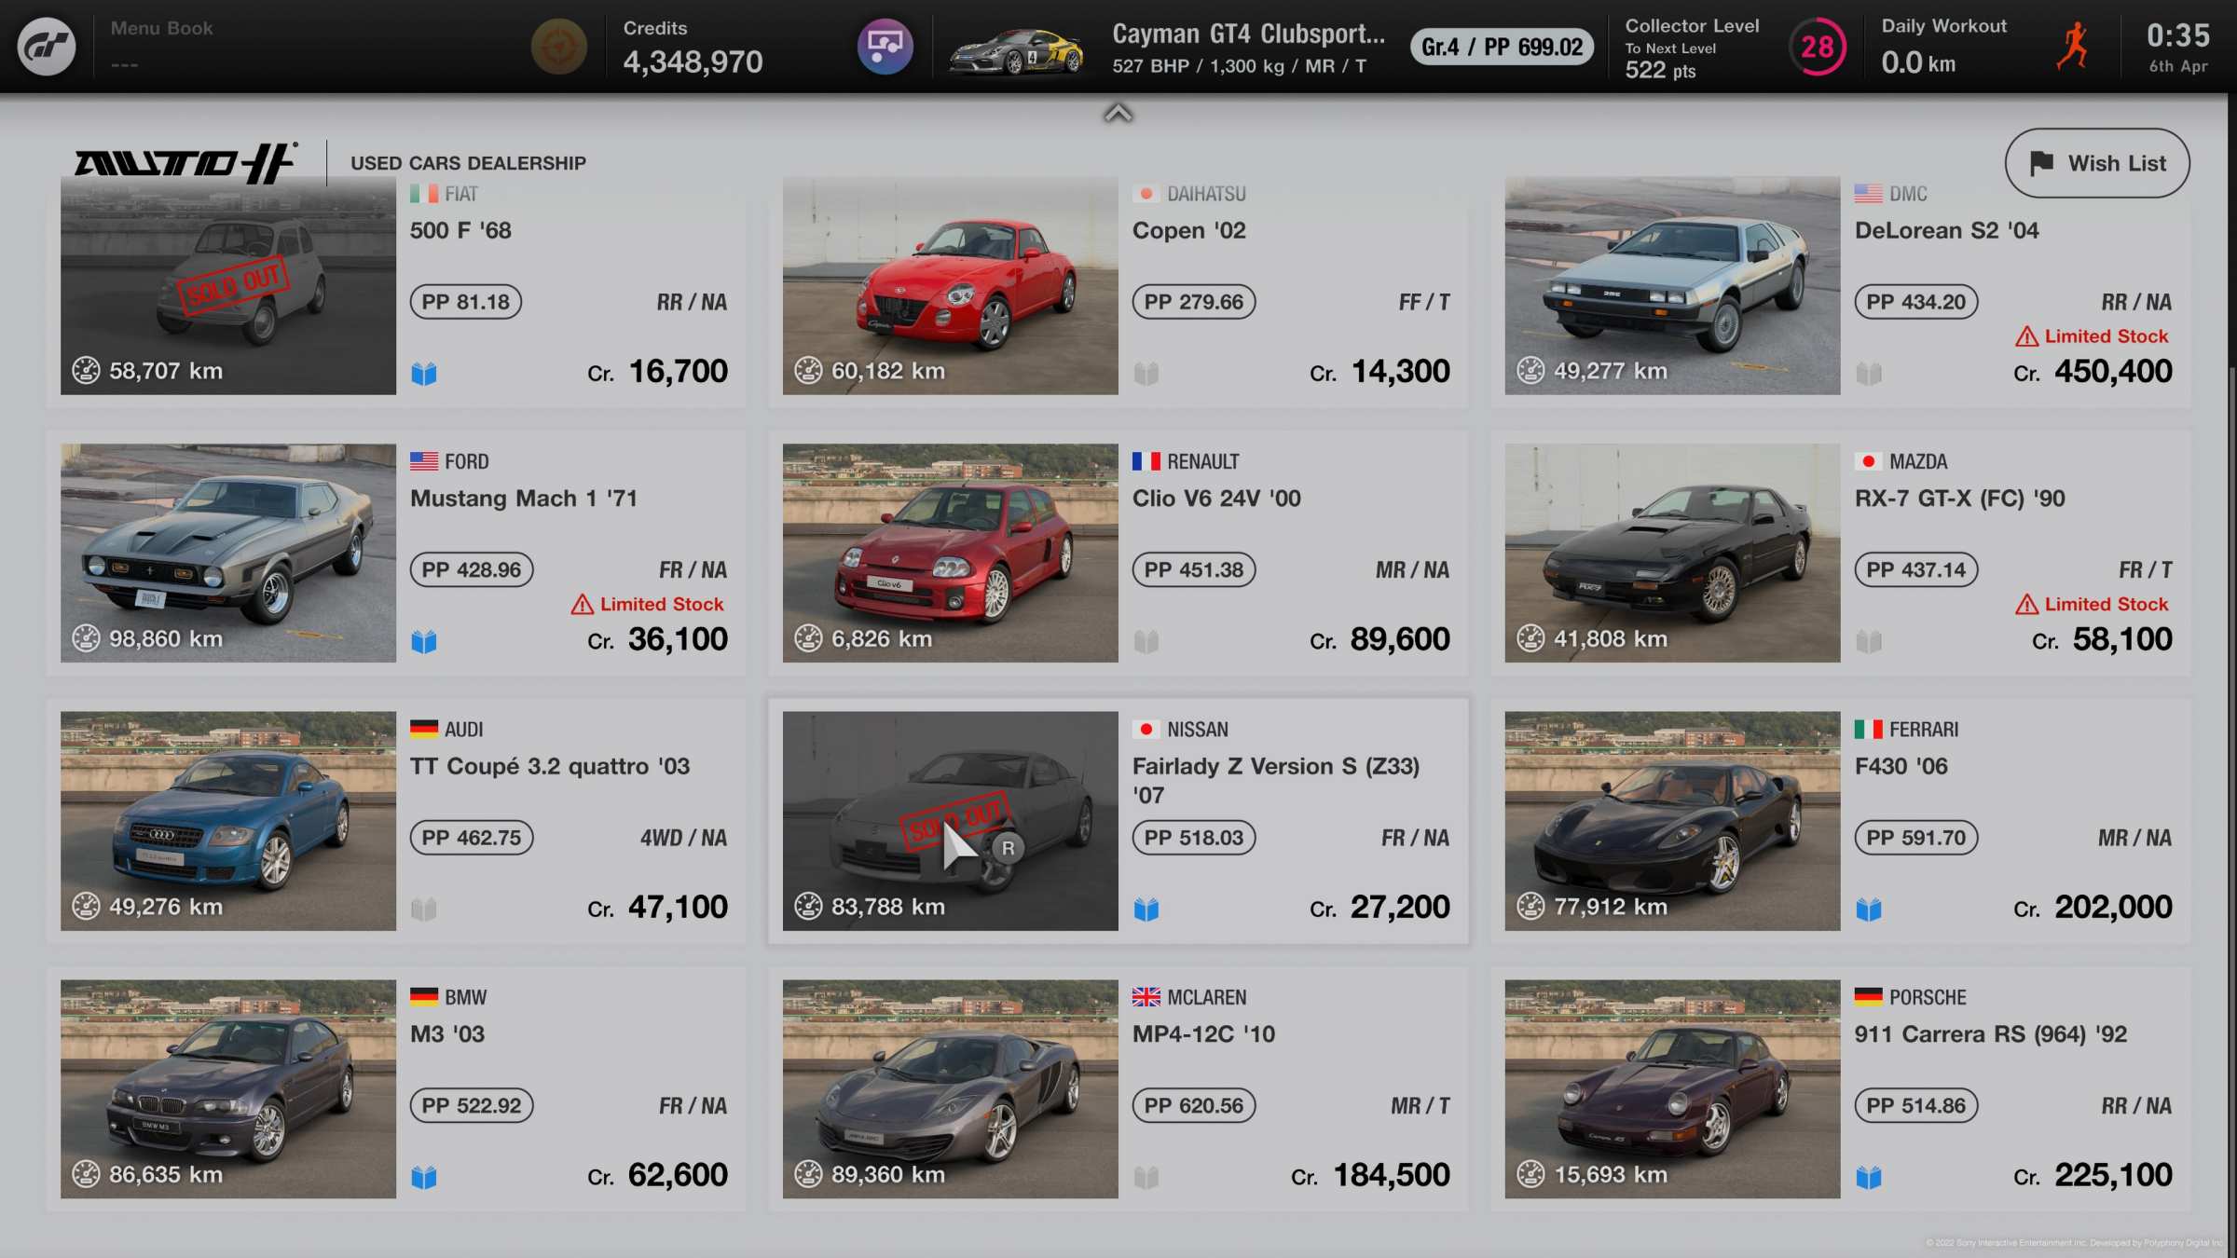The image size is (2237, 1258).
Task: Pick the Mazda RX-7 GT-X (FC) '90 car image
Action: point(1672,553)
